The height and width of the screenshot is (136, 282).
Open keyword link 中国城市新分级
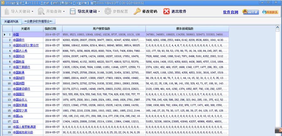tap(23, 133)
